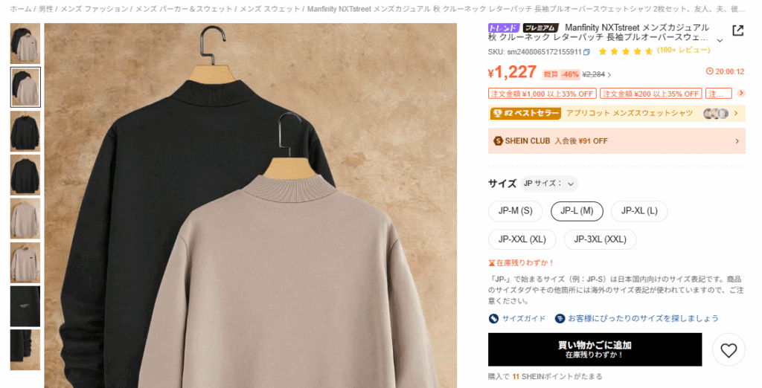Go to メンズ スウェット breadcrumb
Image resolution: width=762 pixels, height=388 pixels.
(269, 9)
